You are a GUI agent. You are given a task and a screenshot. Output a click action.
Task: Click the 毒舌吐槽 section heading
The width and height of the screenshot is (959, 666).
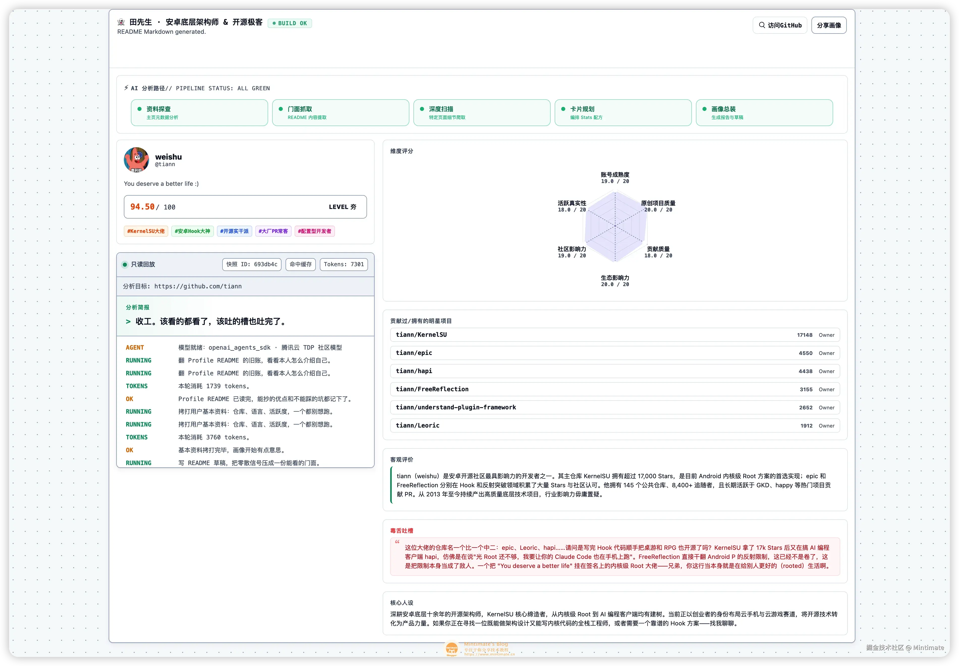tap(401, 530)
